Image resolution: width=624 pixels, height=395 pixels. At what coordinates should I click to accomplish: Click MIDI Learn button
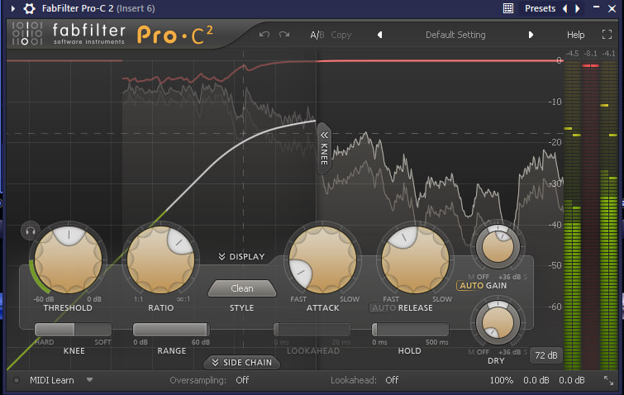pyautogui.click(x=52, y=380)
